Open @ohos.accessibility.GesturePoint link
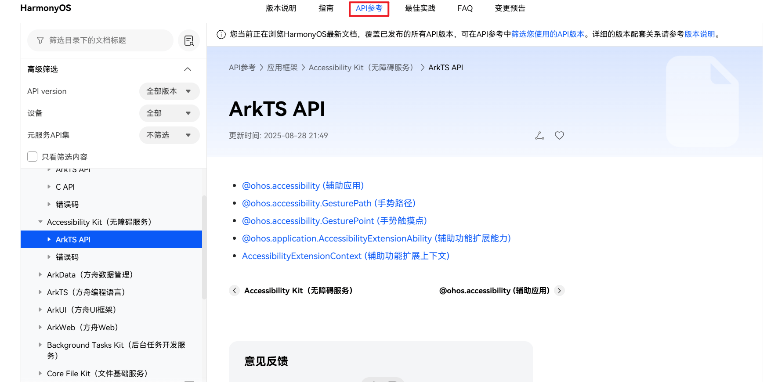Image resolution: width=767 pixels, height=382 pixels. 334,221
